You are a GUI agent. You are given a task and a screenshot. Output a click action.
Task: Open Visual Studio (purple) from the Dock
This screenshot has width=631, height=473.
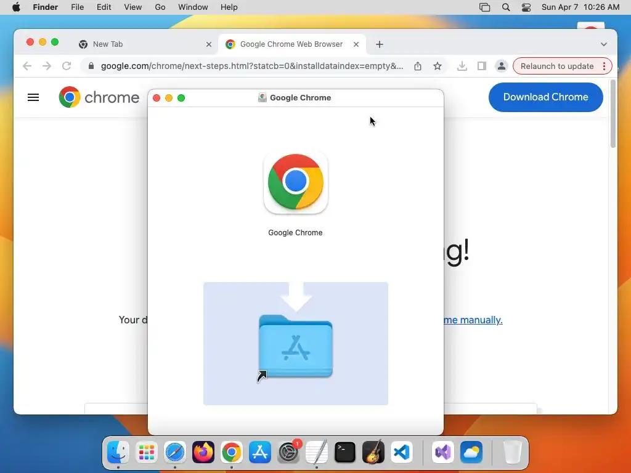442,452
